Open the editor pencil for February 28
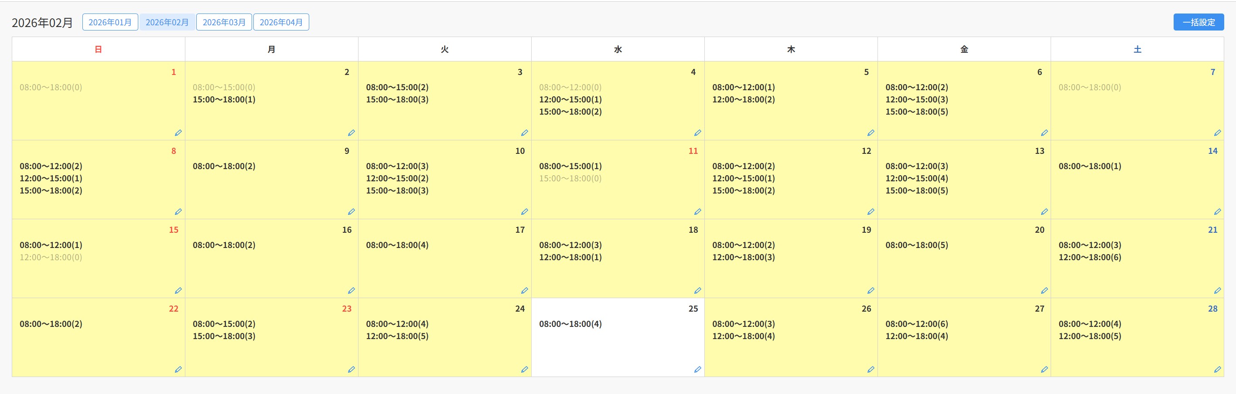Screen dimensions: 1236x394 (x=1217, y=370)
